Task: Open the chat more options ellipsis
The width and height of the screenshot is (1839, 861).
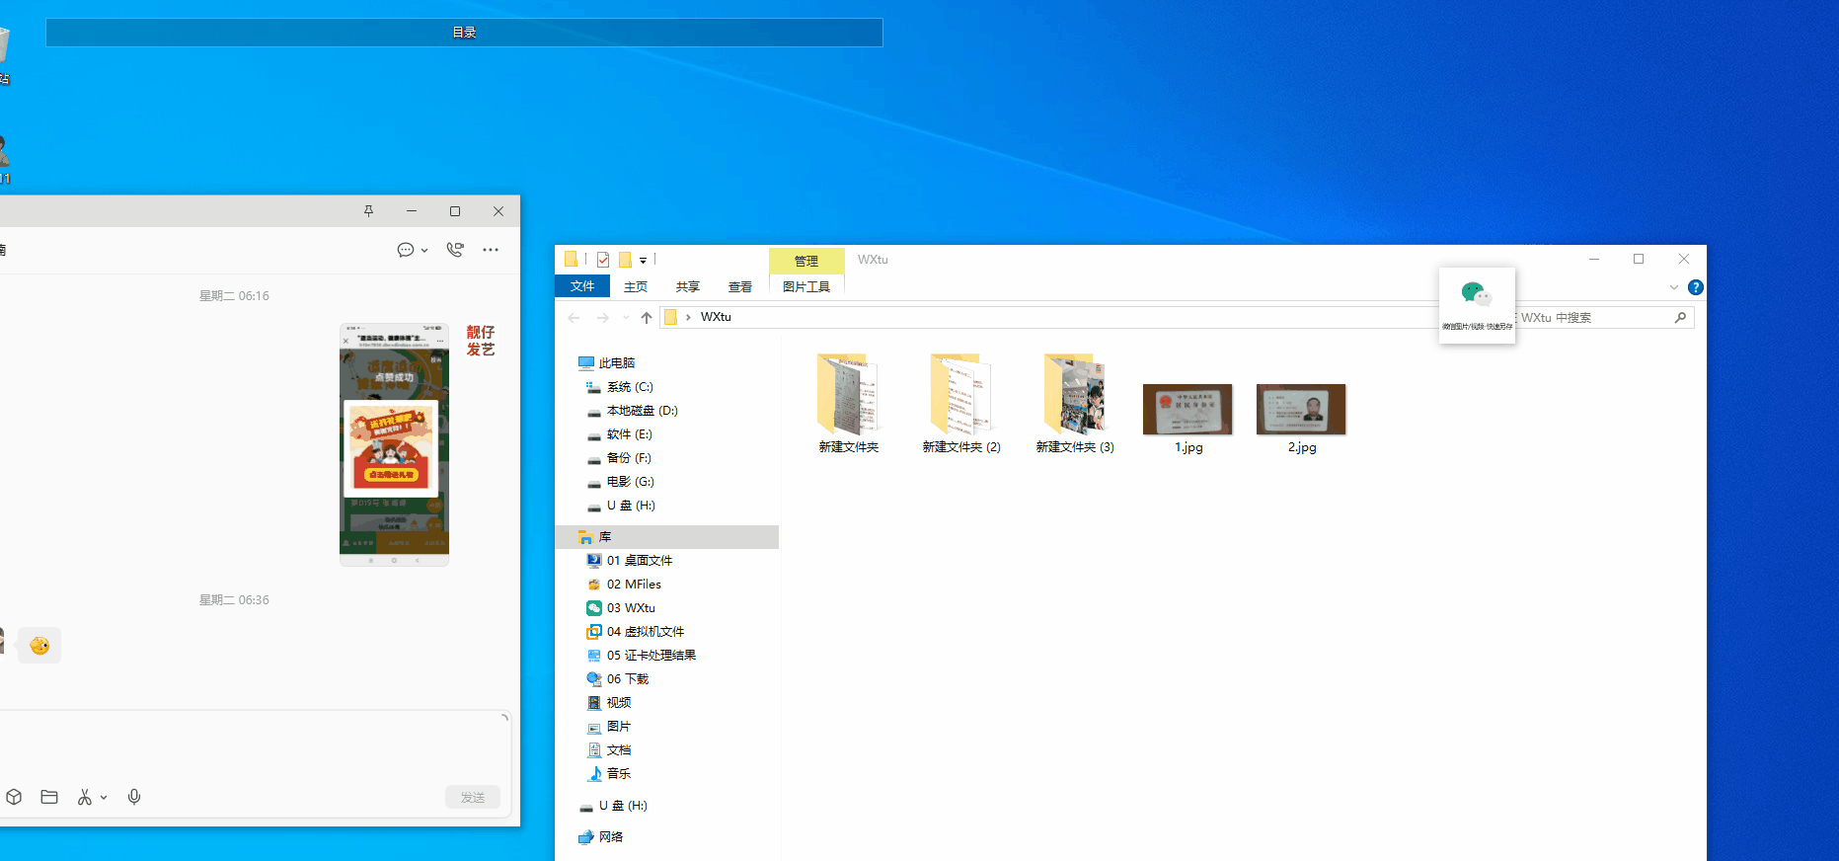Action: pyautogui.click(x=491, y=250)
